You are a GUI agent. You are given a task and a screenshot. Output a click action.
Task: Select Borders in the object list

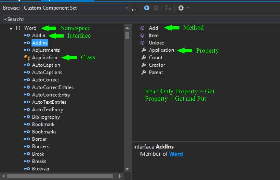pos(40,146)
